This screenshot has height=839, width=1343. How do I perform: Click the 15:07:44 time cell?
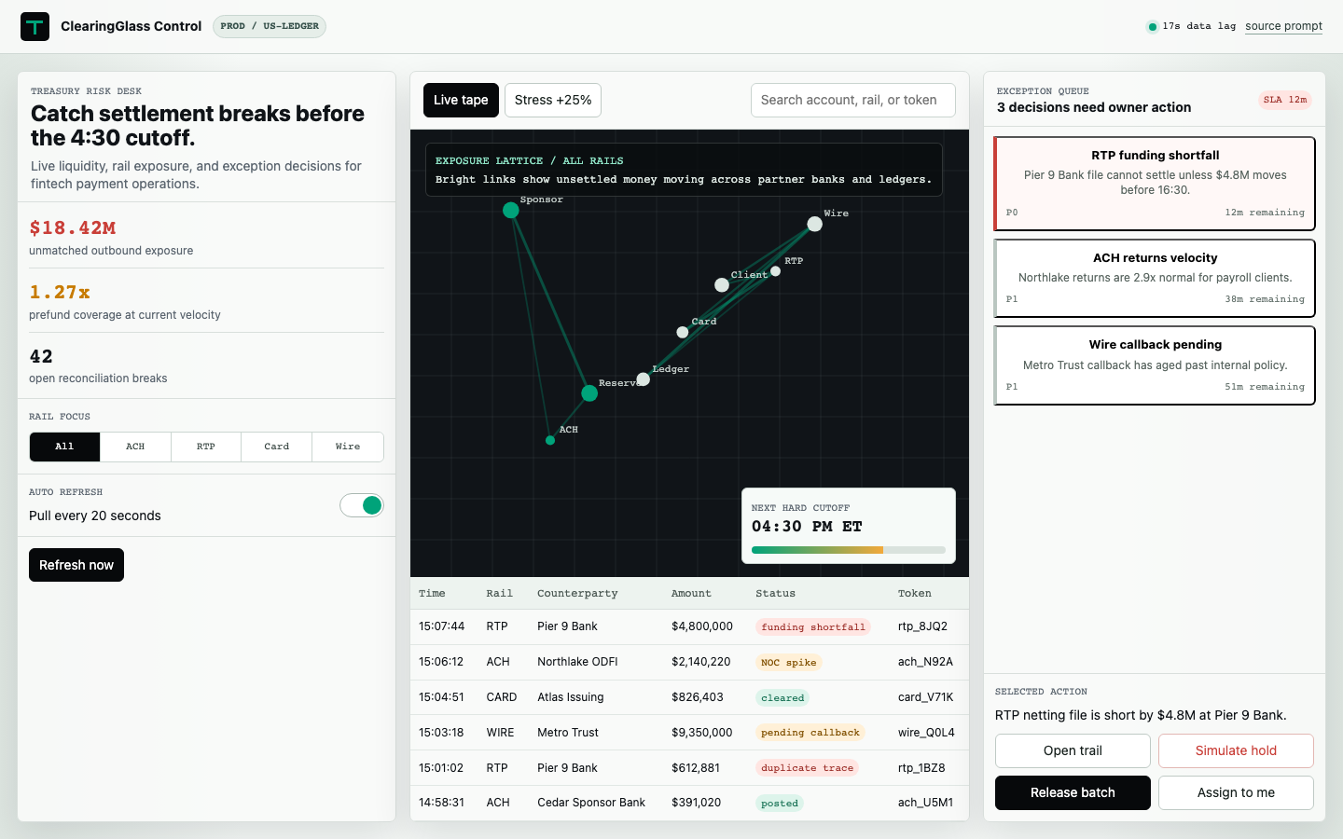coord(441,626)
